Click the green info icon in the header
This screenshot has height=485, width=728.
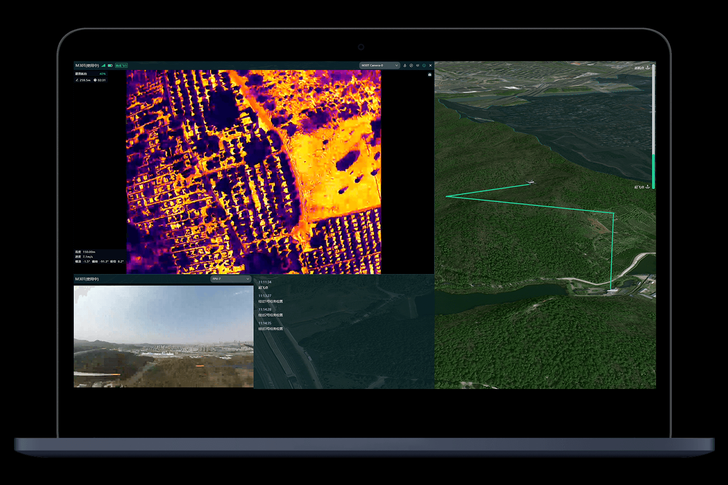pos(424,65)
